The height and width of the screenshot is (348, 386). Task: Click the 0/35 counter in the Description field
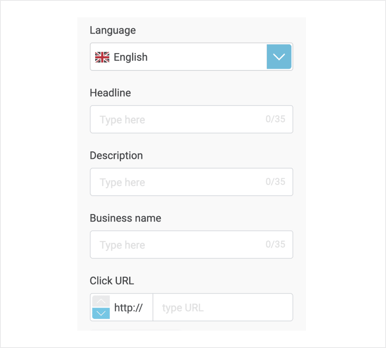(276, 182)
